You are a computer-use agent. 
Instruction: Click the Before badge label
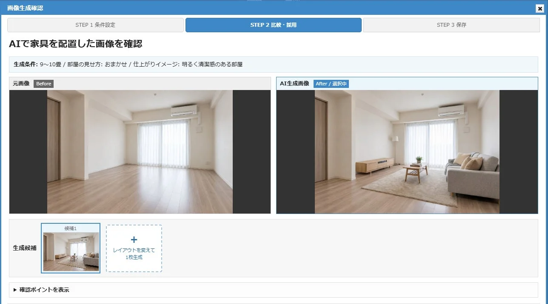pyautogui.click(x=44, y=84)
